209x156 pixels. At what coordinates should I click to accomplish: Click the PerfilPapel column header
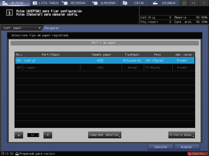point(51,55)
